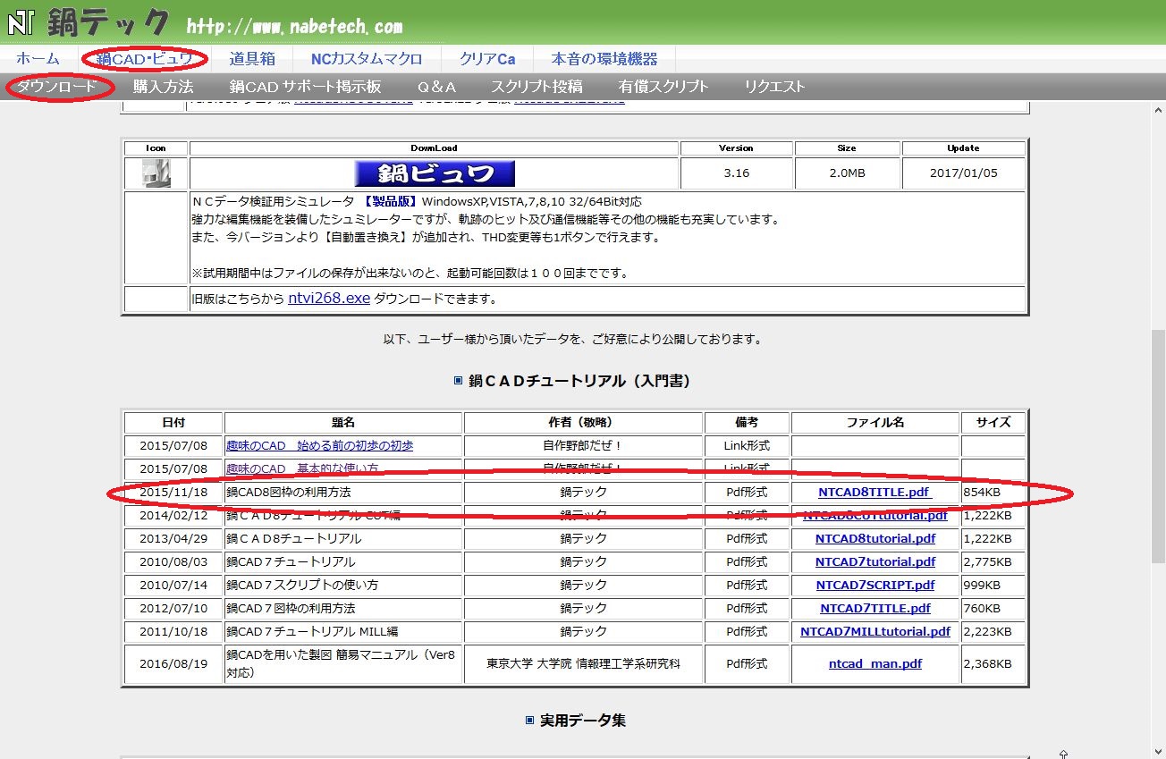
Task: Click the 鍋CADを用いた製図 簡易マニュアル title cell
Action: (x=343, y=664)
